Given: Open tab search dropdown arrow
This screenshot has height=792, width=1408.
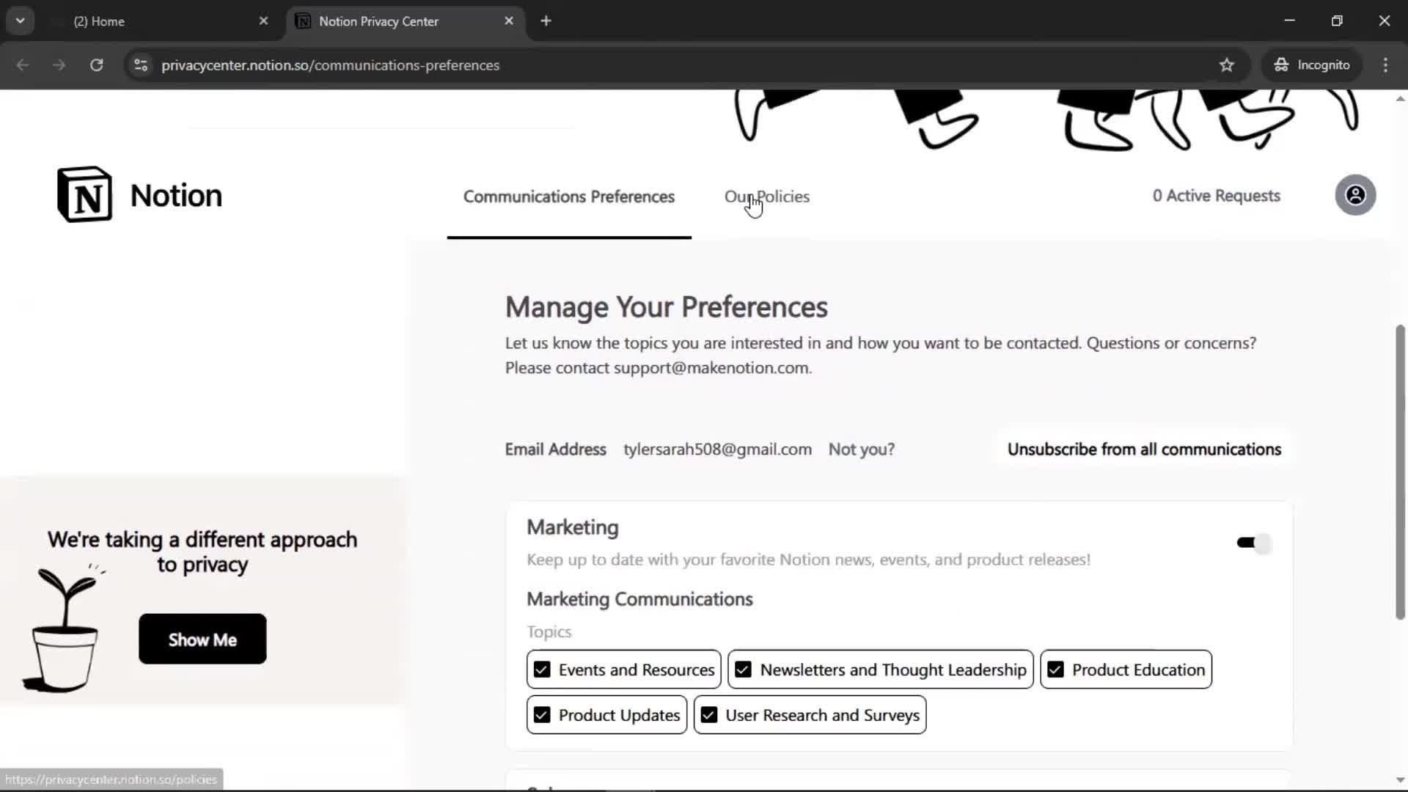Looking at the screenshot, I should pos(21,21).
